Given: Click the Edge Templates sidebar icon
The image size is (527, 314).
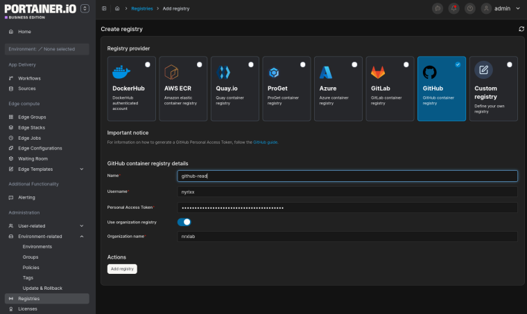Looking at the screenshot, I should (11, 169).
